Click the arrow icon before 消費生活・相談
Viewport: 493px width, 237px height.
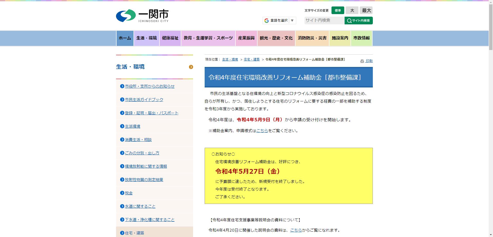click(122, 140)
